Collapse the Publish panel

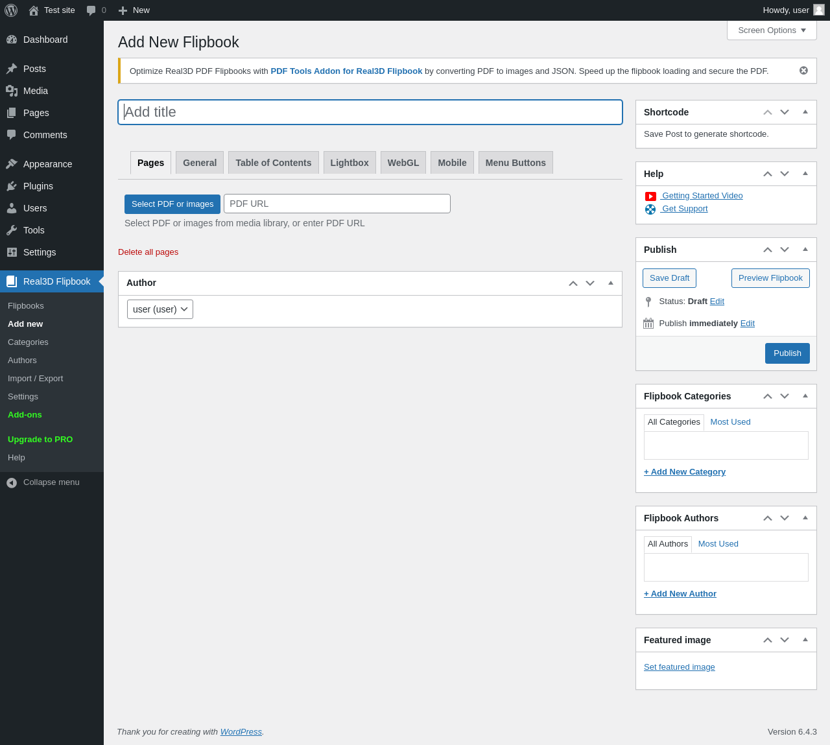click(x=805, y=250)
